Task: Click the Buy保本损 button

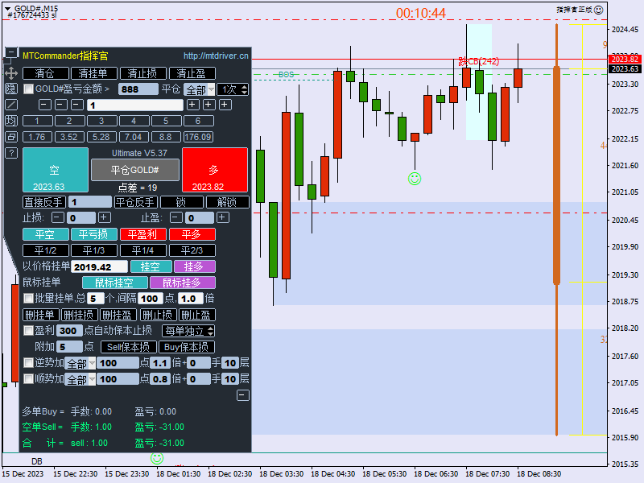Action: click(187, 347)
